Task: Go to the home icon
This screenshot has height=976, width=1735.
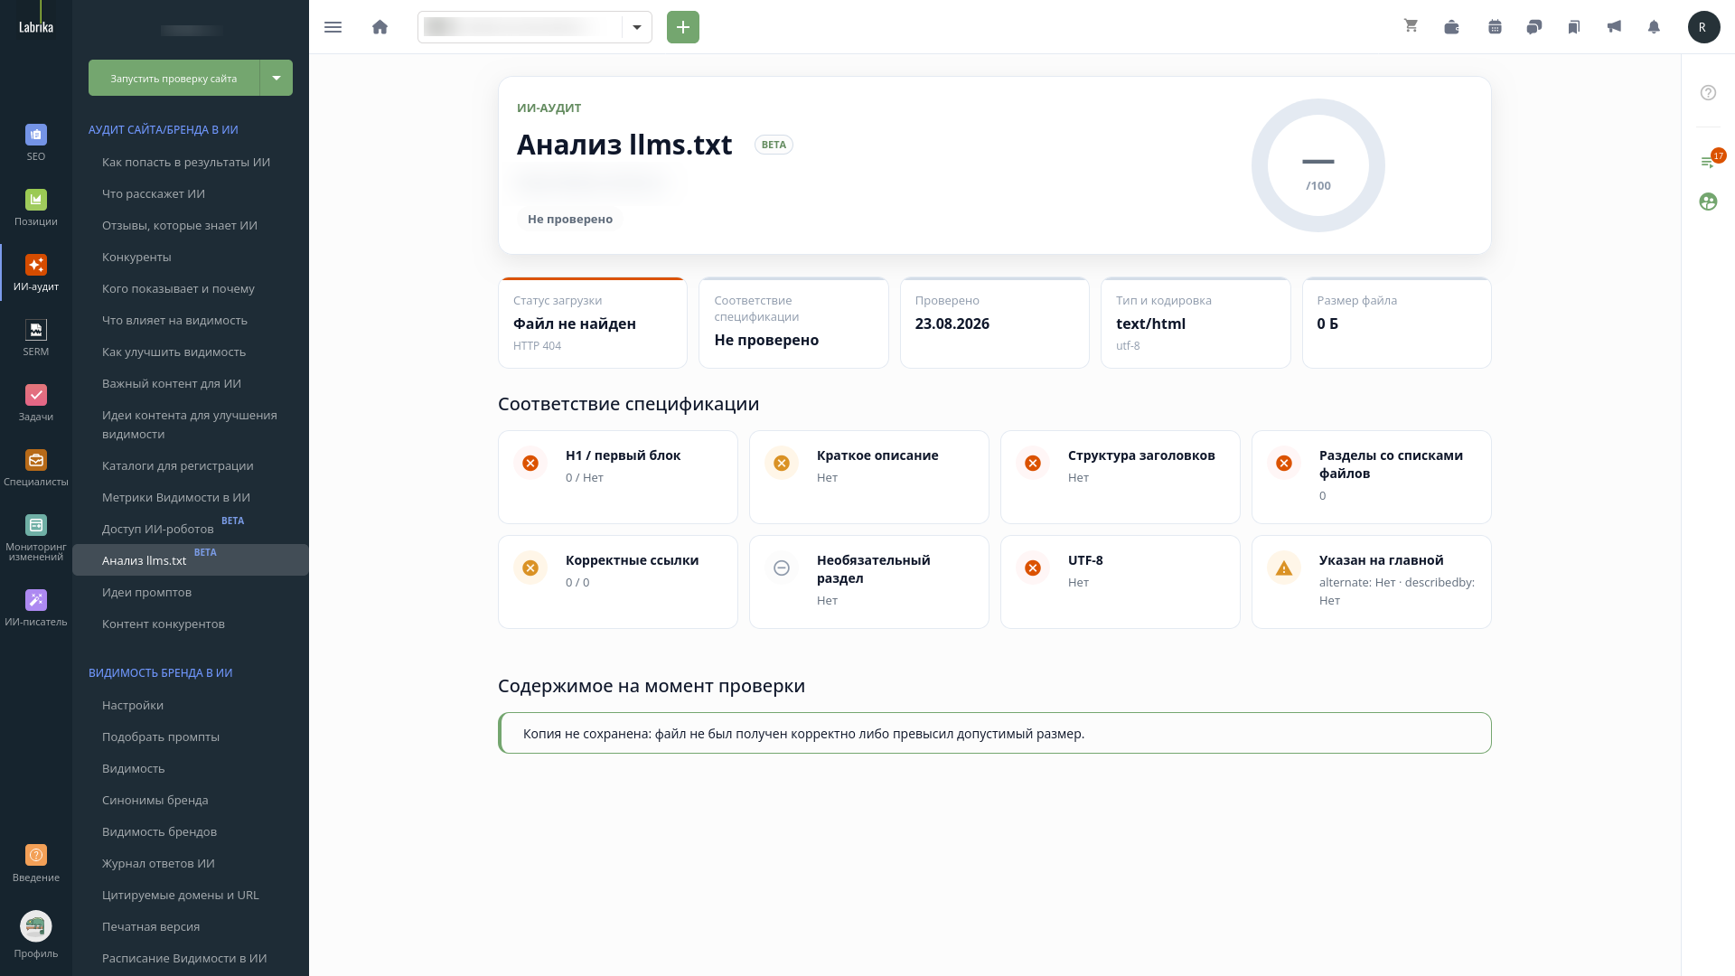Action: click(x=380, y=27)
